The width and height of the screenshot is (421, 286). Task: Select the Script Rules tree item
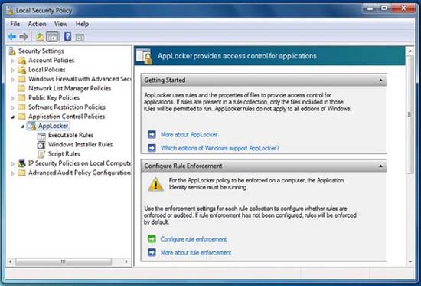[64, 154]
